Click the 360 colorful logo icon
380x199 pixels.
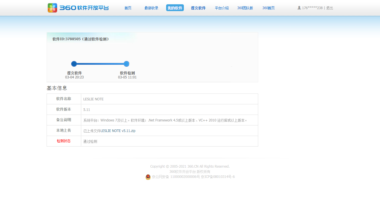coord(52,8)
